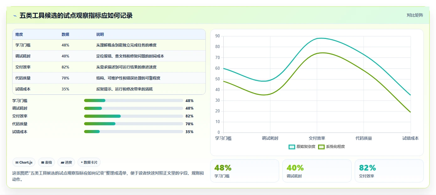Image resolution: width=436 pixels, height=195 pixels.
Task: Click description 从理解概念到能独立完成任务的难度
Action: [x=126, y=45]
